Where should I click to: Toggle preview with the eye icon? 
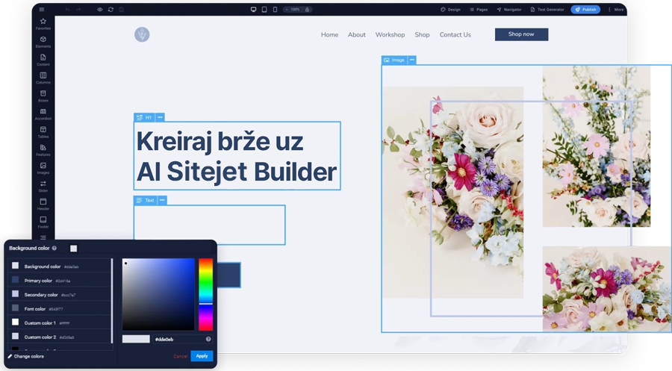(x=99, y=10)
